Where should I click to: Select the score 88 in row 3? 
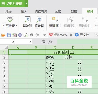tap(73, 62)
